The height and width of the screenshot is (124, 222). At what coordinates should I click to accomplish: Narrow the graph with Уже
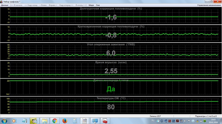pyautogui.click(x=98, y=5)
